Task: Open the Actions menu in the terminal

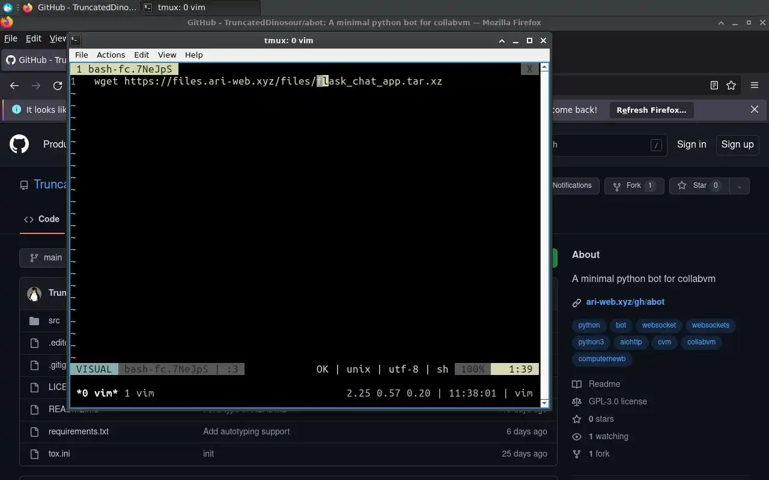Action: pos(111,55)
